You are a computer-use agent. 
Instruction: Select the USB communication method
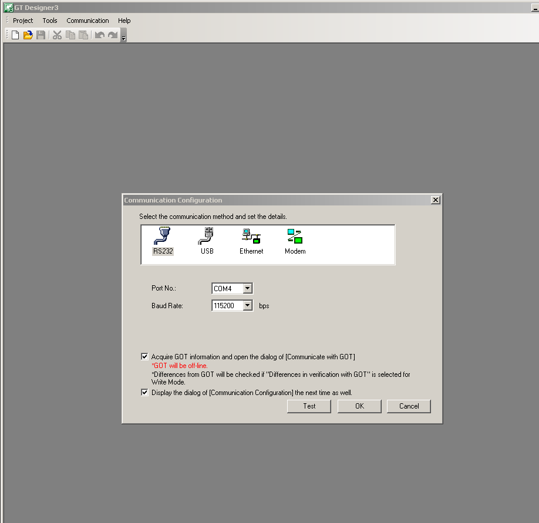point(207,241)
